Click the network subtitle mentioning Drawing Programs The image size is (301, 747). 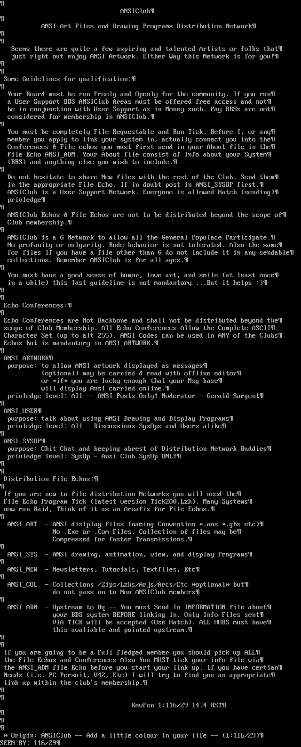[x=147, y=26]
